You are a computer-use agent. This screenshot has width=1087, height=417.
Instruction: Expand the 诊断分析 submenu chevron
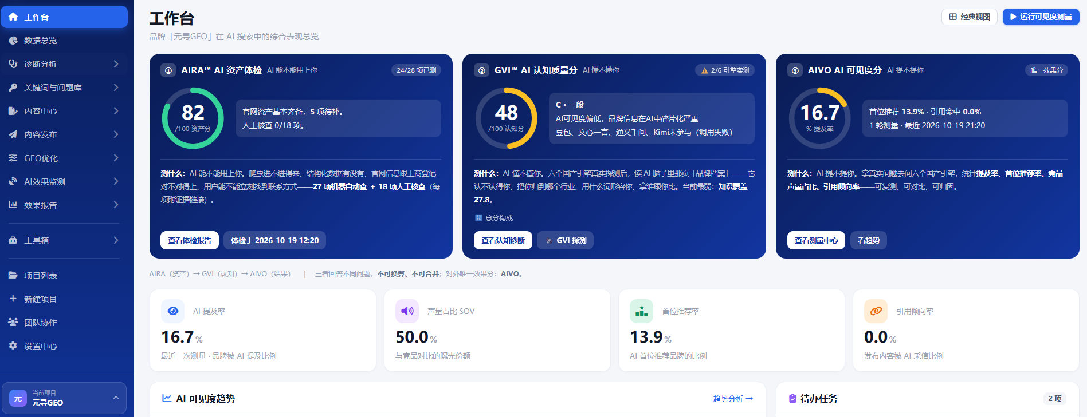coord(116,64)
